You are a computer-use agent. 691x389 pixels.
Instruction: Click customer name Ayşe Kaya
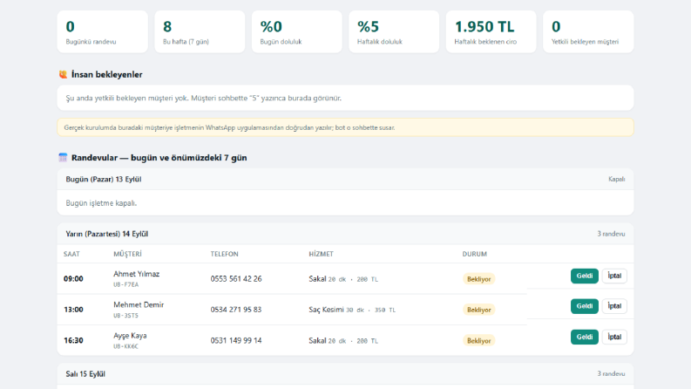pyautogui.click(x=130, y=336)
